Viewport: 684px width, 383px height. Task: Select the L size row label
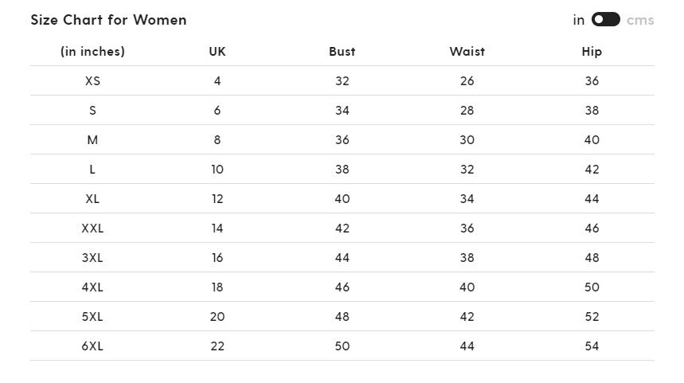[x=92, y=170]
